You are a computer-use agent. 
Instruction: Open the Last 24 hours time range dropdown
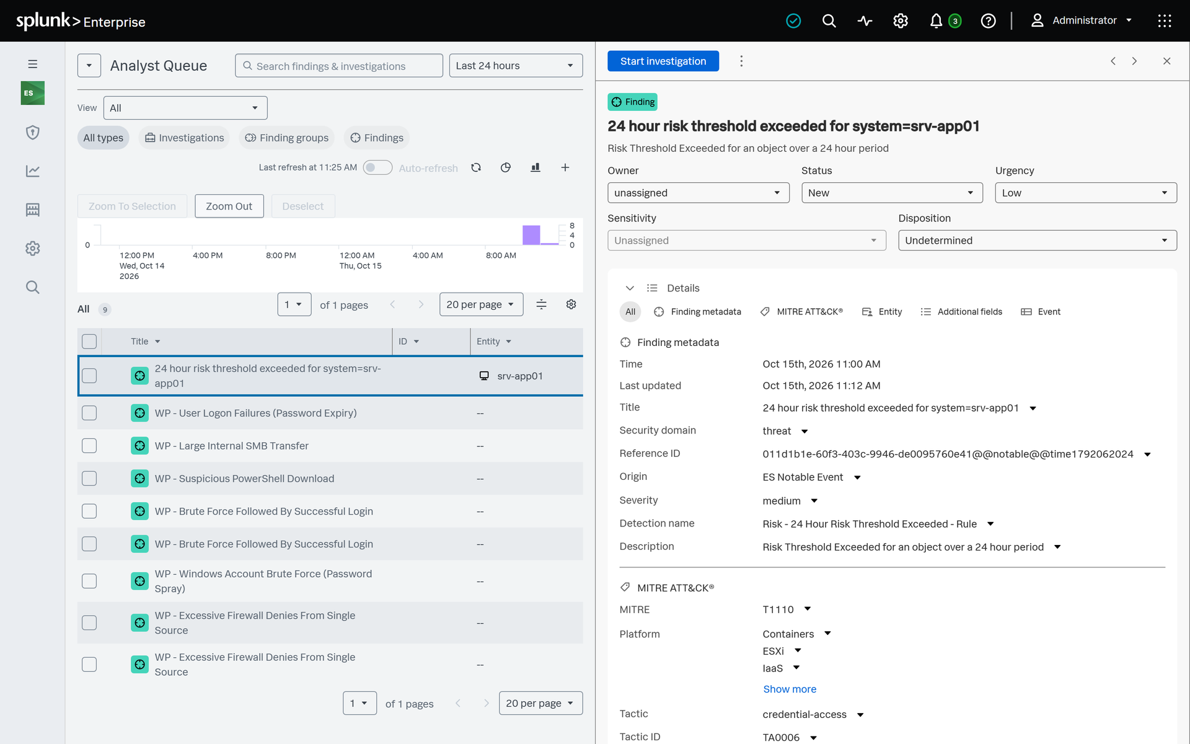(516, 66)
